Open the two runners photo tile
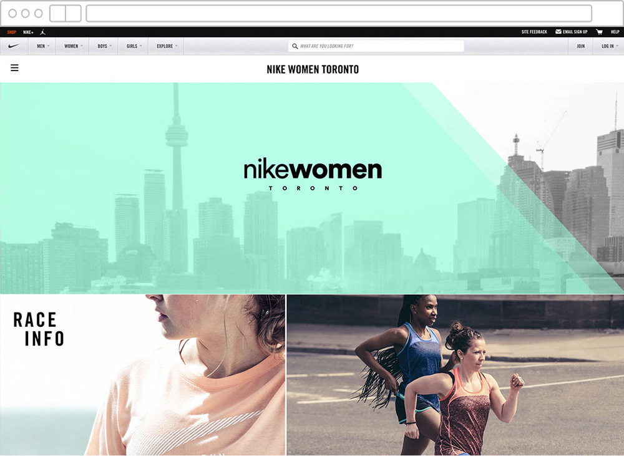The height and width of the screenshot is (456, 624). click(x=456, y=375)
